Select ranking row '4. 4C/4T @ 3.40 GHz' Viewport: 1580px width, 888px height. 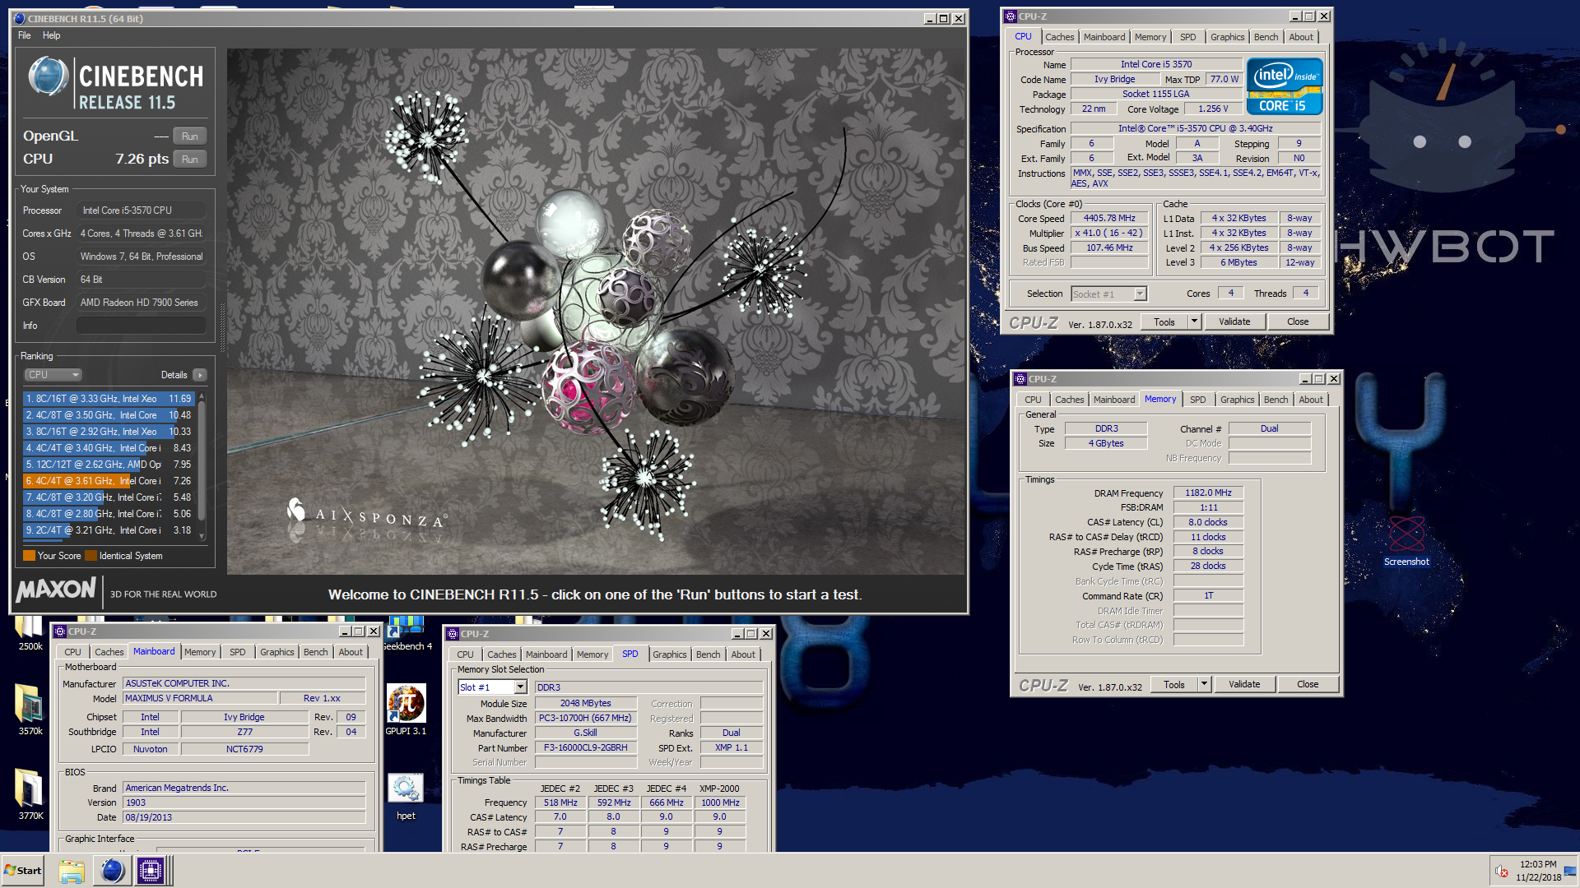coord(108,448)
